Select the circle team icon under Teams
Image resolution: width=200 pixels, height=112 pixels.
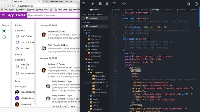point(4,37)
